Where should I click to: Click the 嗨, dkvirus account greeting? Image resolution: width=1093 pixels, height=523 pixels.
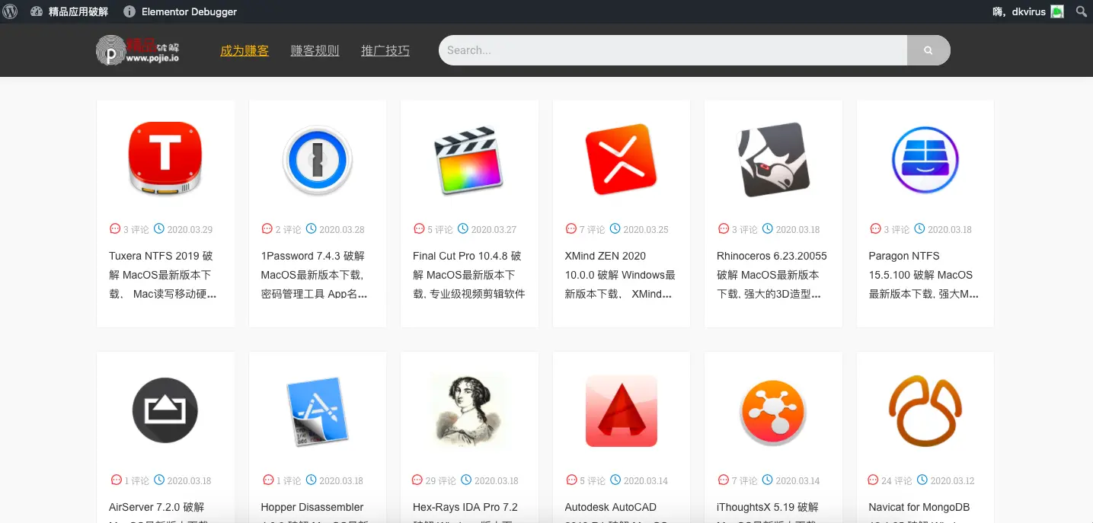coord(1020,11)
